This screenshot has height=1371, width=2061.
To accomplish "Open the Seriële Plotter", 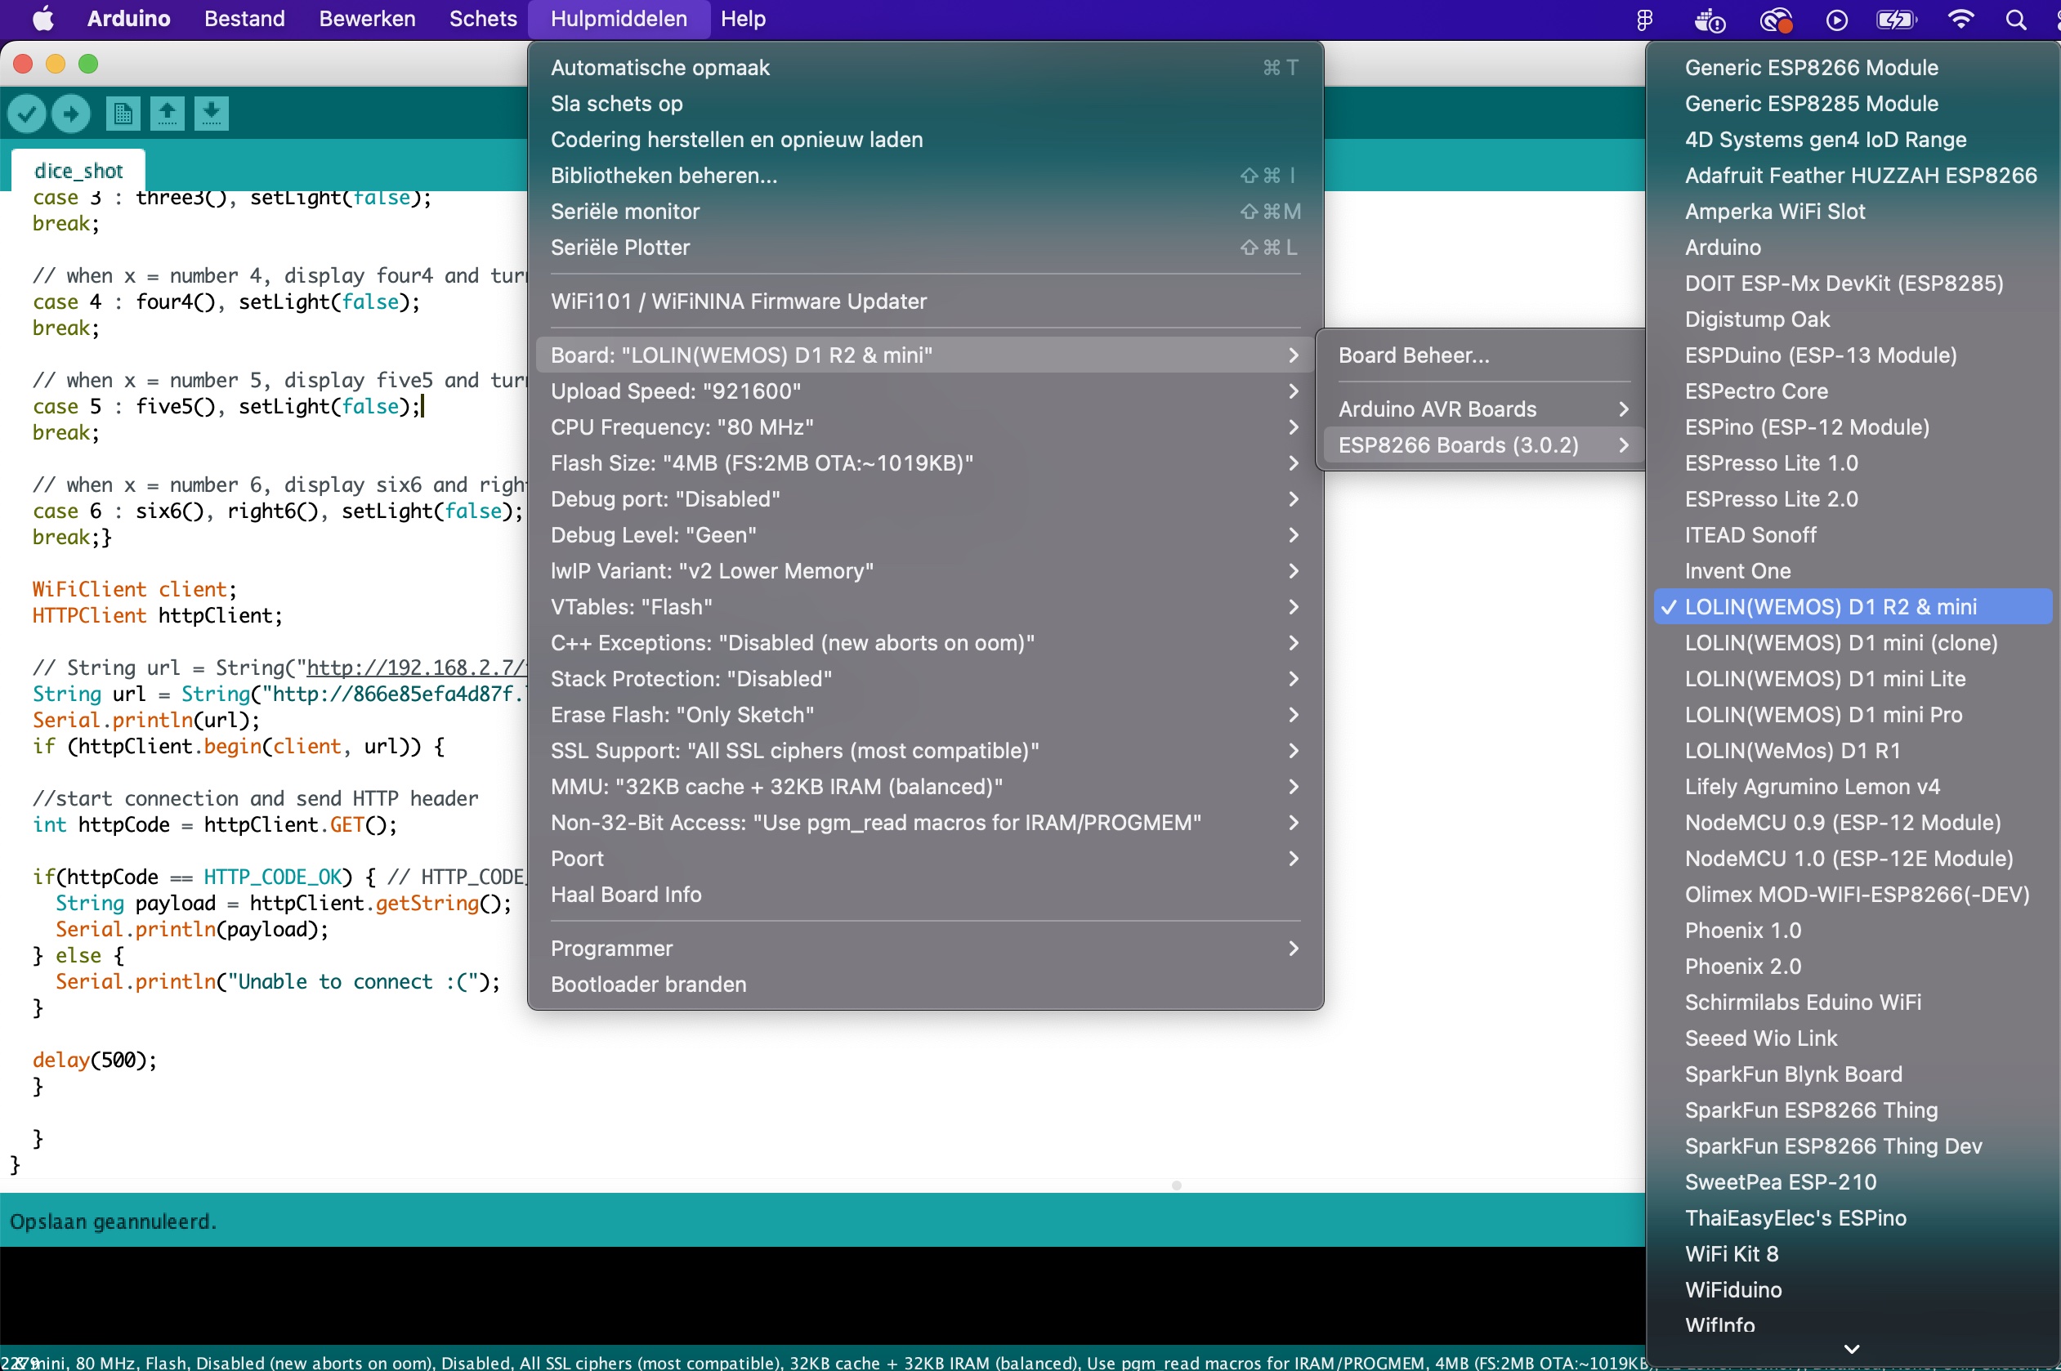I will click(x=925, y=248).
